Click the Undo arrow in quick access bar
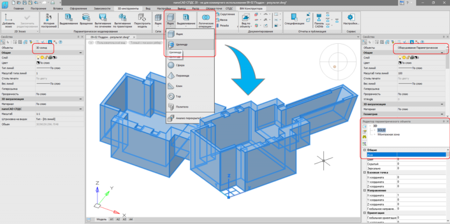 (x=36, y=3)
